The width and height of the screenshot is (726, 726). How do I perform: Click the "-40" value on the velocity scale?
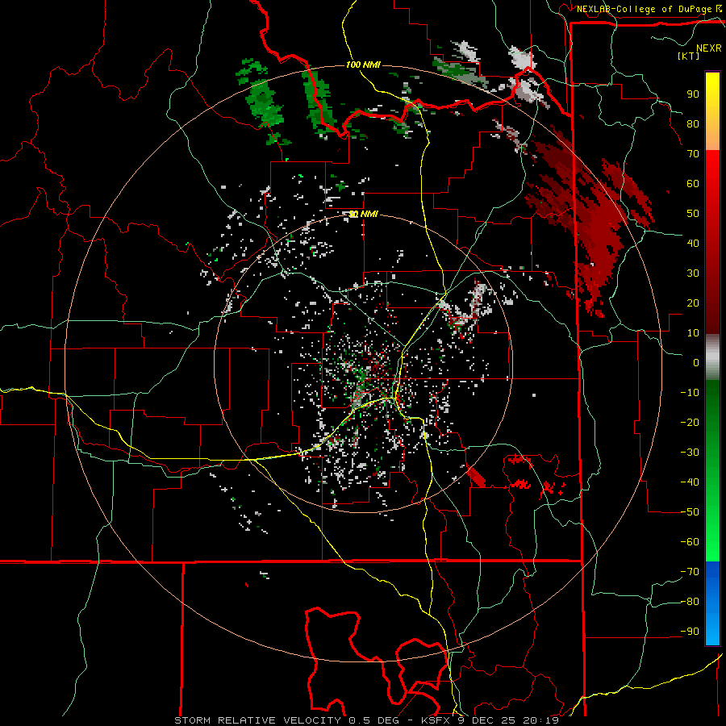tap(690, 482)
